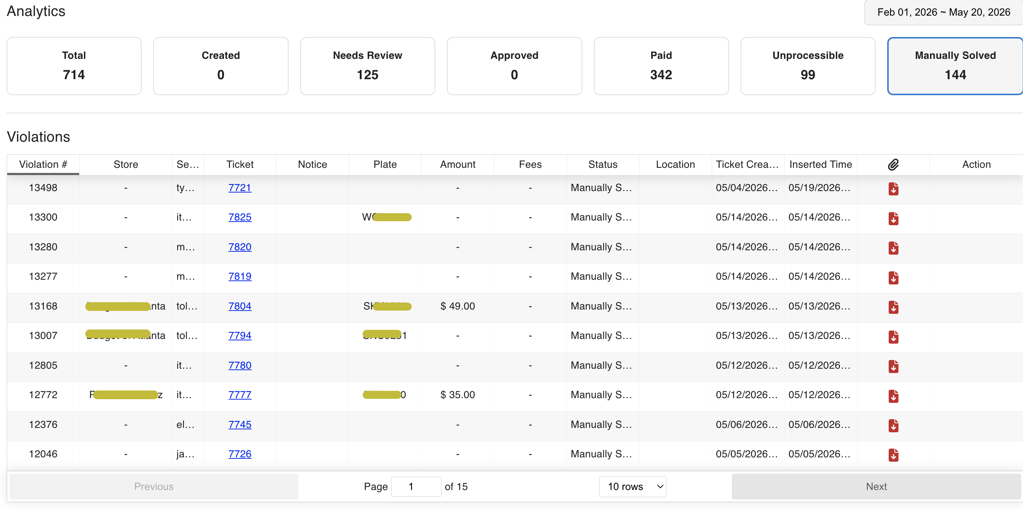Sort by Notice column header

click(313, 165)
